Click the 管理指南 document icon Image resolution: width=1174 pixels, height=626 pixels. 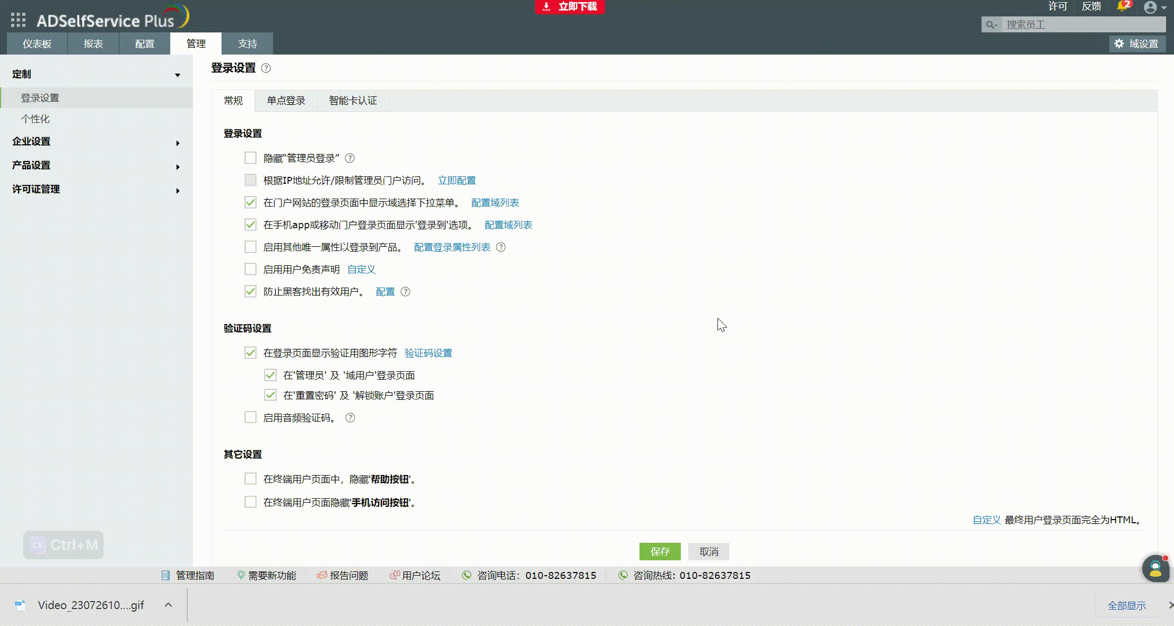pos(165,575)
